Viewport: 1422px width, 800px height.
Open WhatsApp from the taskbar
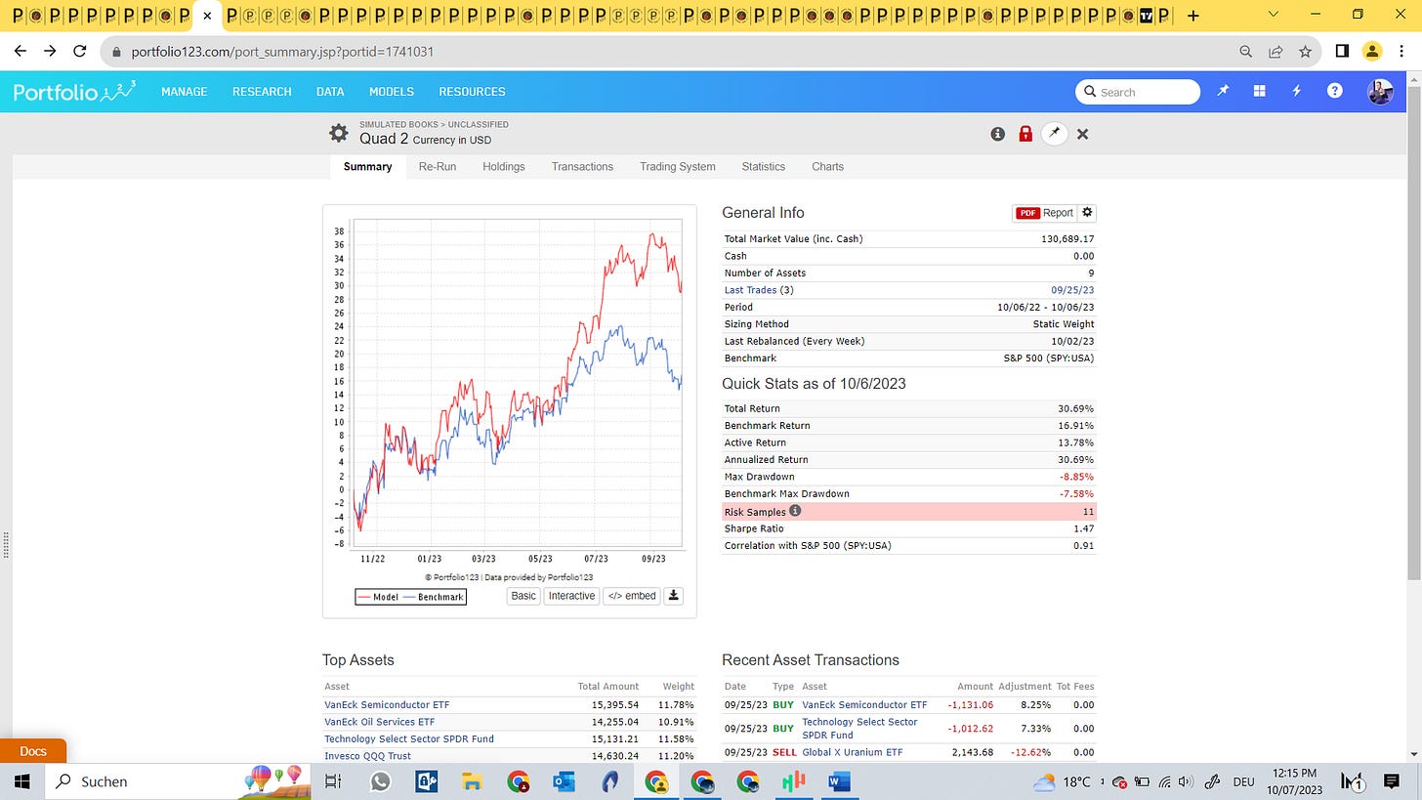click(x=380, y=781)
